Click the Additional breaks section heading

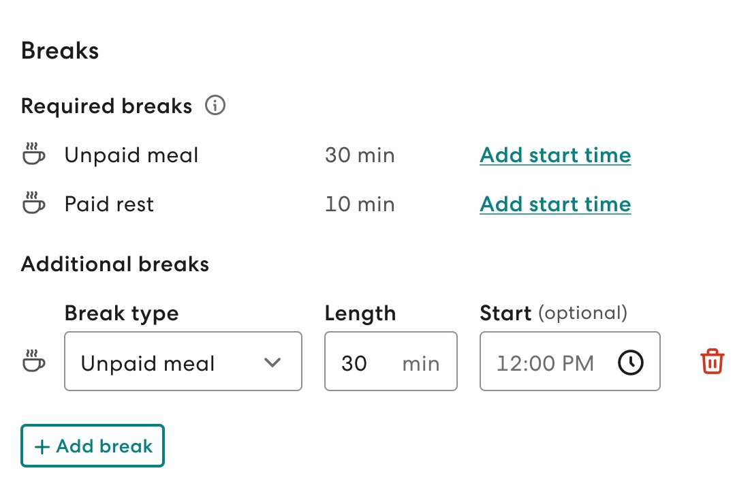pyautogui.click(x=115, y=264)
